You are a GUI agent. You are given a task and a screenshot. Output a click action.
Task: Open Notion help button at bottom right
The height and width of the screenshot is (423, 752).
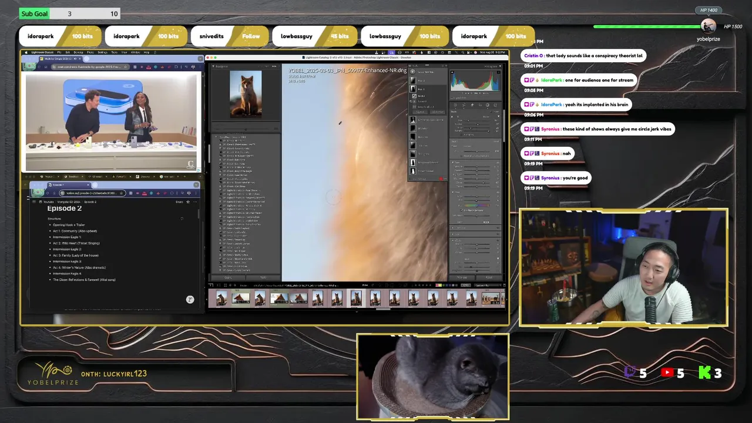click(x=190, y=300)
